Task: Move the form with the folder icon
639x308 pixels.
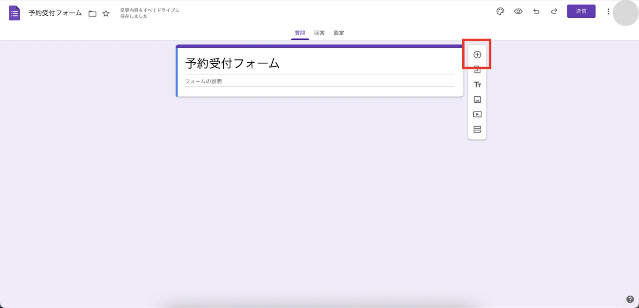Action: click(x=92, y=13)
